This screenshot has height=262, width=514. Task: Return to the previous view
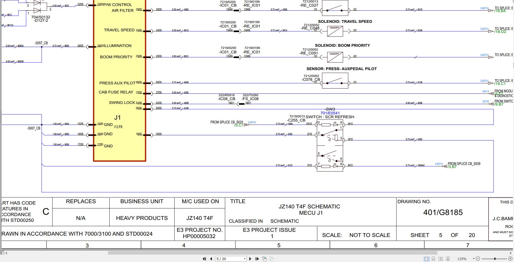[264, 259]
